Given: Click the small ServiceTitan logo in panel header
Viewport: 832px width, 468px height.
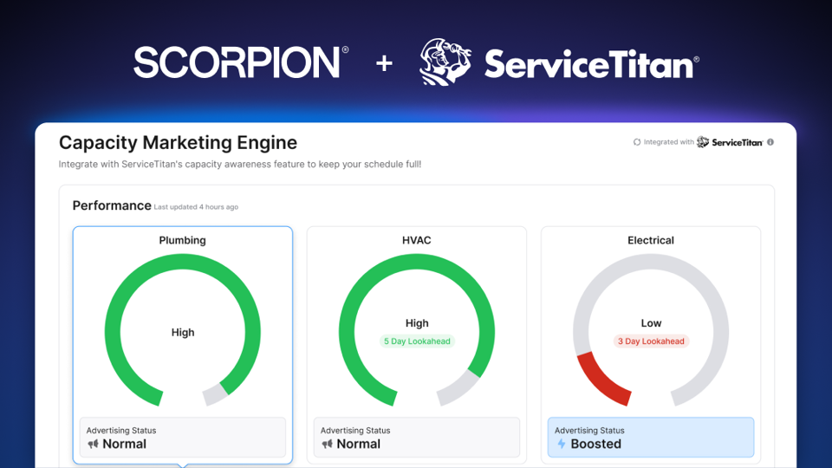Looking at the screenshot, I should [730, 142].
